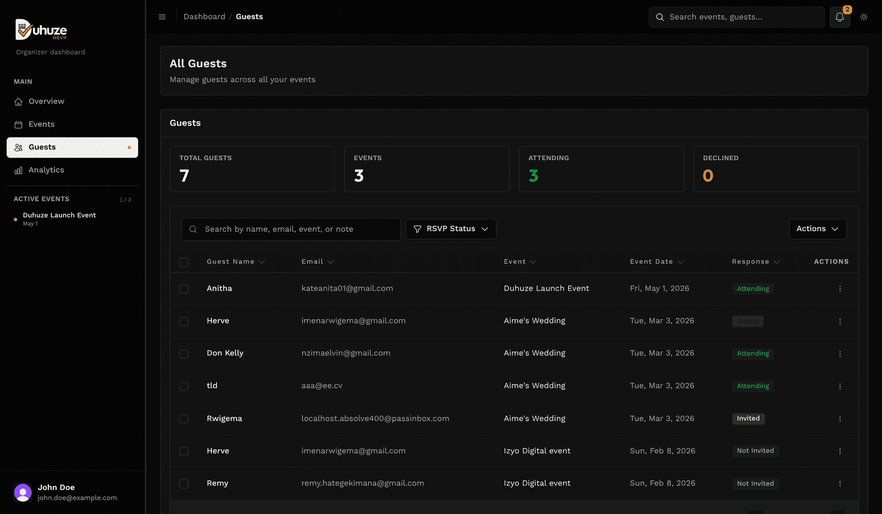Sort by the Event Date column
The height and width of the screenshot is (514, 882).
point(656,262)
